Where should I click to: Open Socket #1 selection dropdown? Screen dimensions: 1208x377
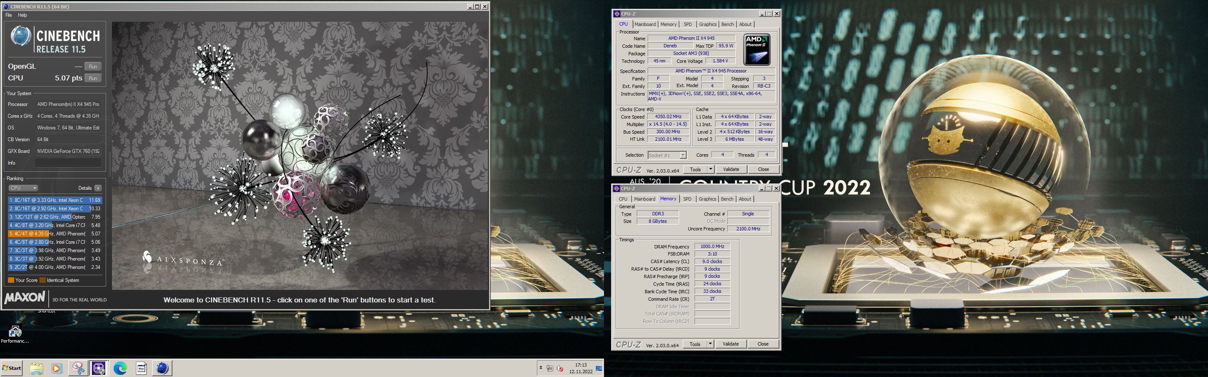667,155
